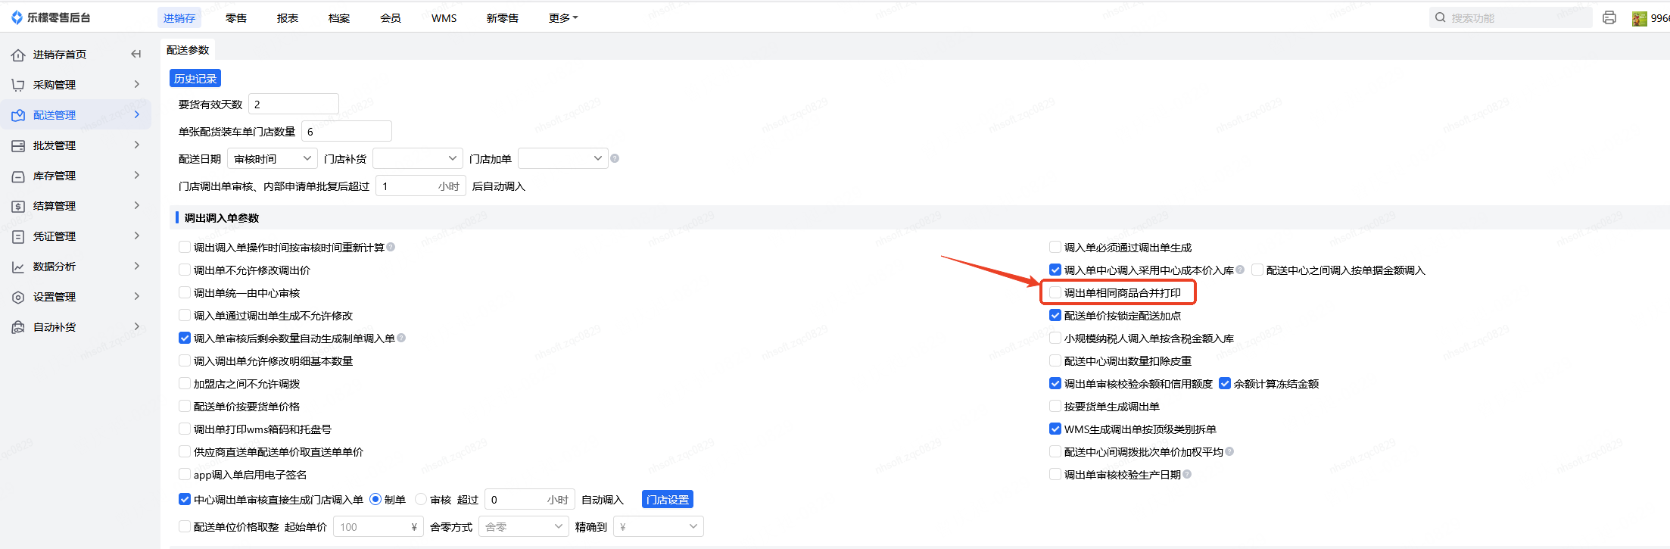Click the 设置管理 gear icon
1670x549 pixels.
point(18,297)
